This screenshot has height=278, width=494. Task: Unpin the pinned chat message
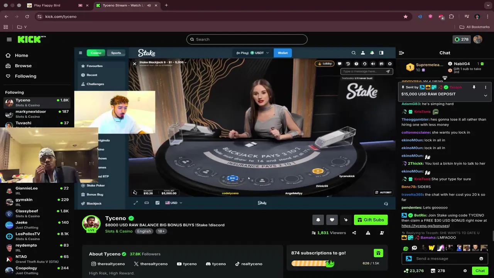coord(474,88)
